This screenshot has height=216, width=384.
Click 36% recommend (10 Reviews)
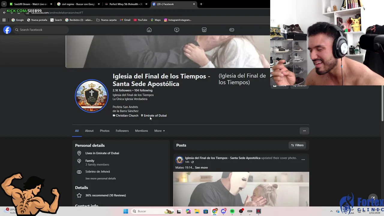click(x=106, y=195)
